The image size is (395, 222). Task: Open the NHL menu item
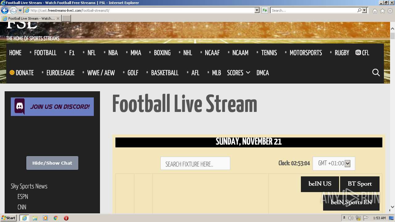pyautogui.click(x=188, y=53)
